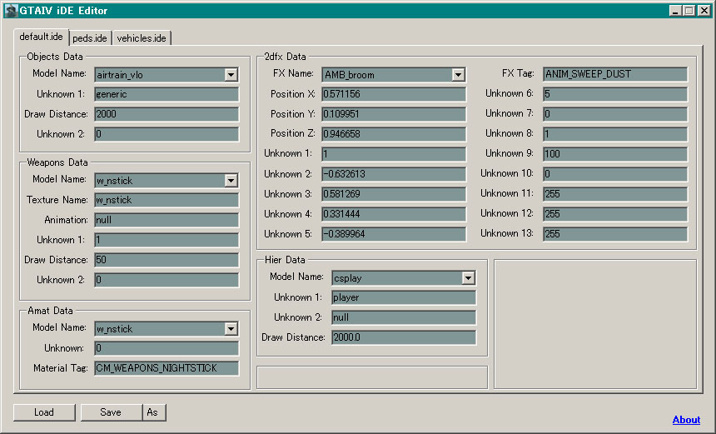Click Weapons Texture Name field
The image size is (716, 434).
167,200
